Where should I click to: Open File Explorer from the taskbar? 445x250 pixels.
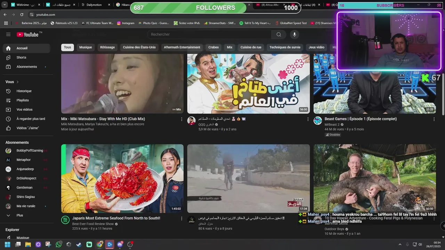[28, 244]
